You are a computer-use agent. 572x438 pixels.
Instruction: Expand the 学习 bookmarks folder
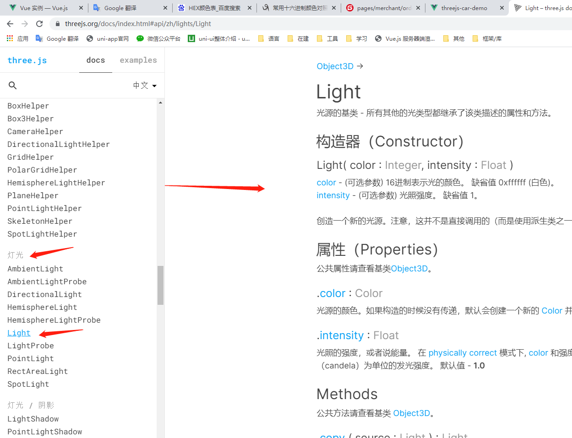pyautogui.click(x=357, y=38)
